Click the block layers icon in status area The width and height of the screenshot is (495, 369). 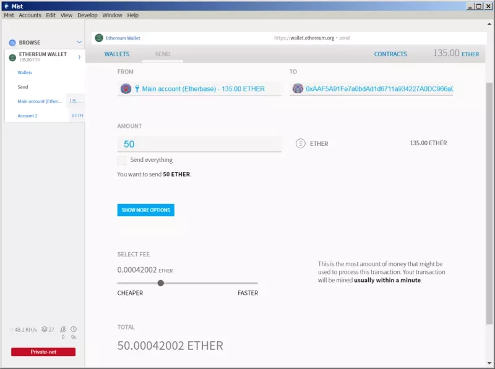(44, 329)
